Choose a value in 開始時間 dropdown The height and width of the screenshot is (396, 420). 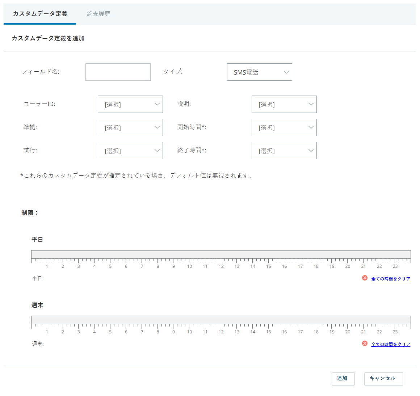pos(284,127)
